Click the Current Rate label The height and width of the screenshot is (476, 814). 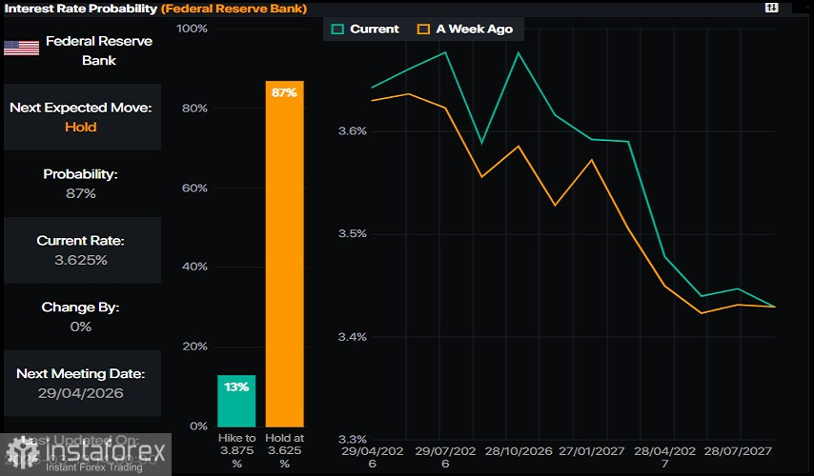[x=80, y=241]
